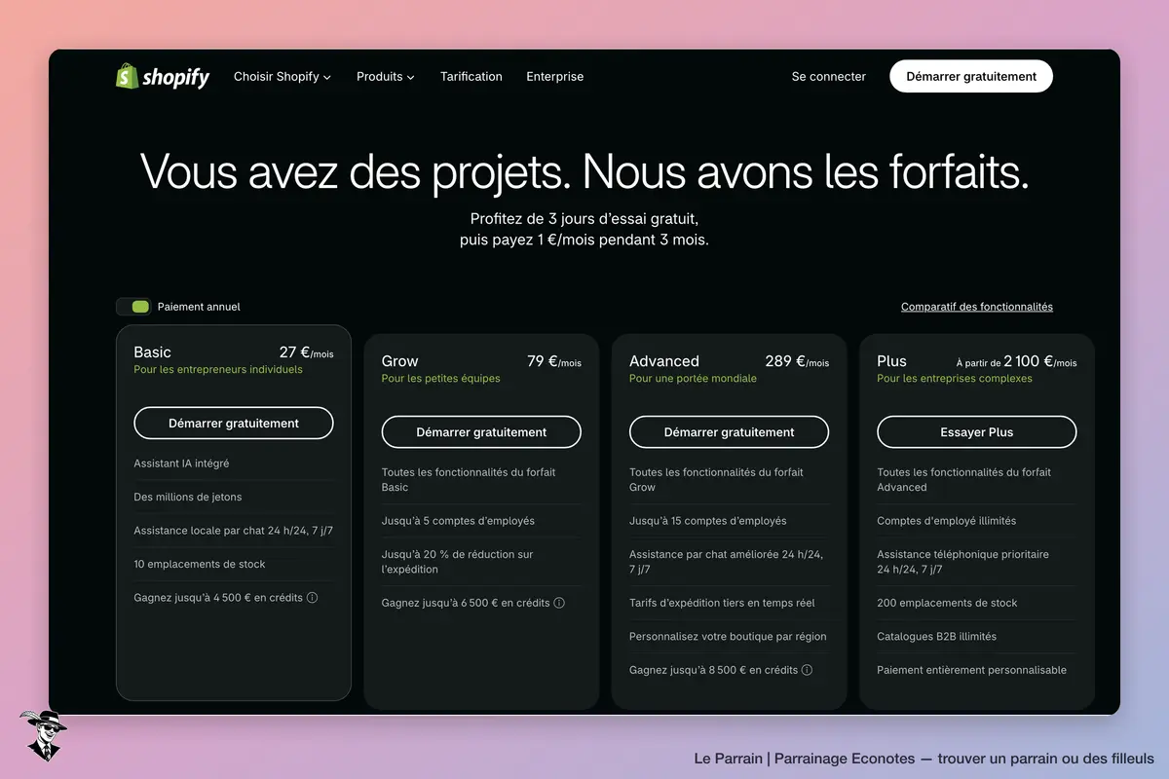Open the Tarification page
1169x779 pixels.
(x=471, y=76)
